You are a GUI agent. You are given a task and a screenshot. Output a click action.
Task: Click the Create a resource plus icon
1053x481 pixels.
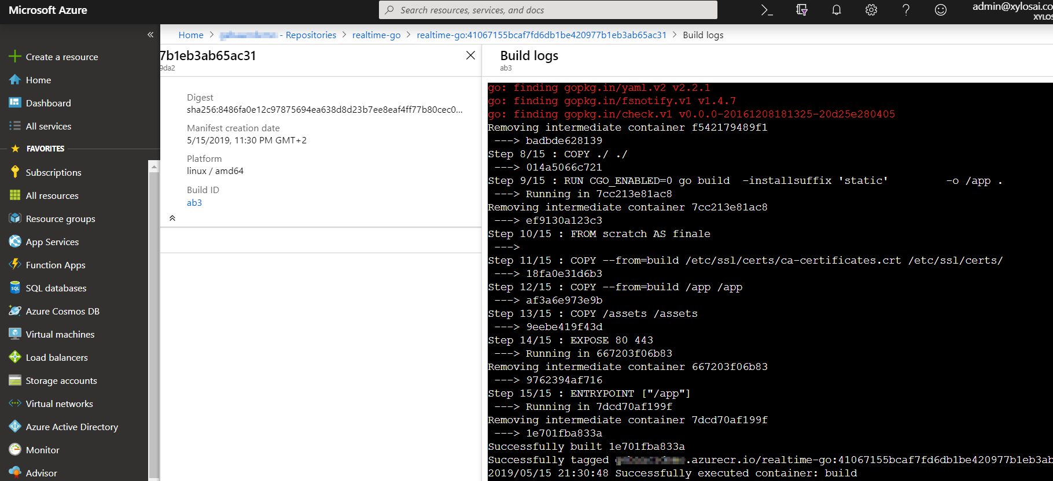pos(15,57)
